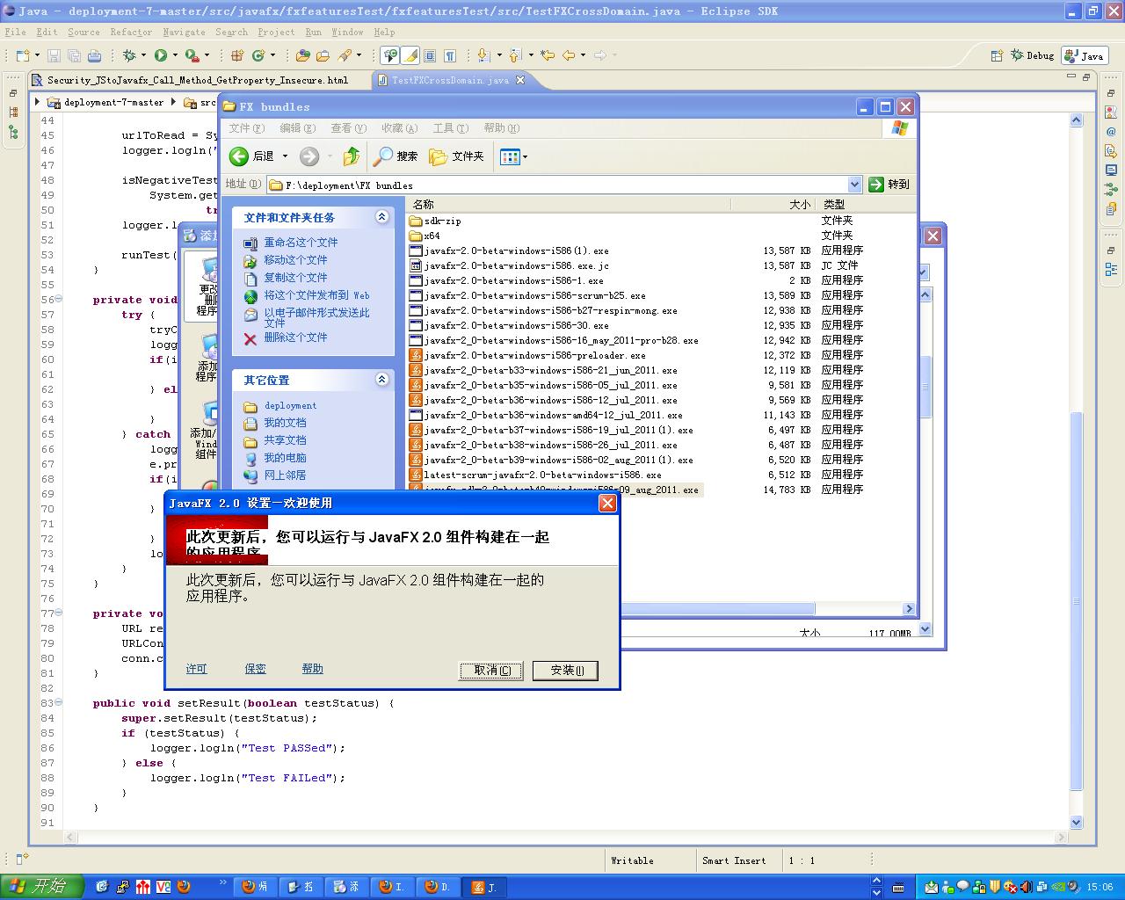Expand deployment-7-master breadcrumb arrow

click(x=37, y=102)
